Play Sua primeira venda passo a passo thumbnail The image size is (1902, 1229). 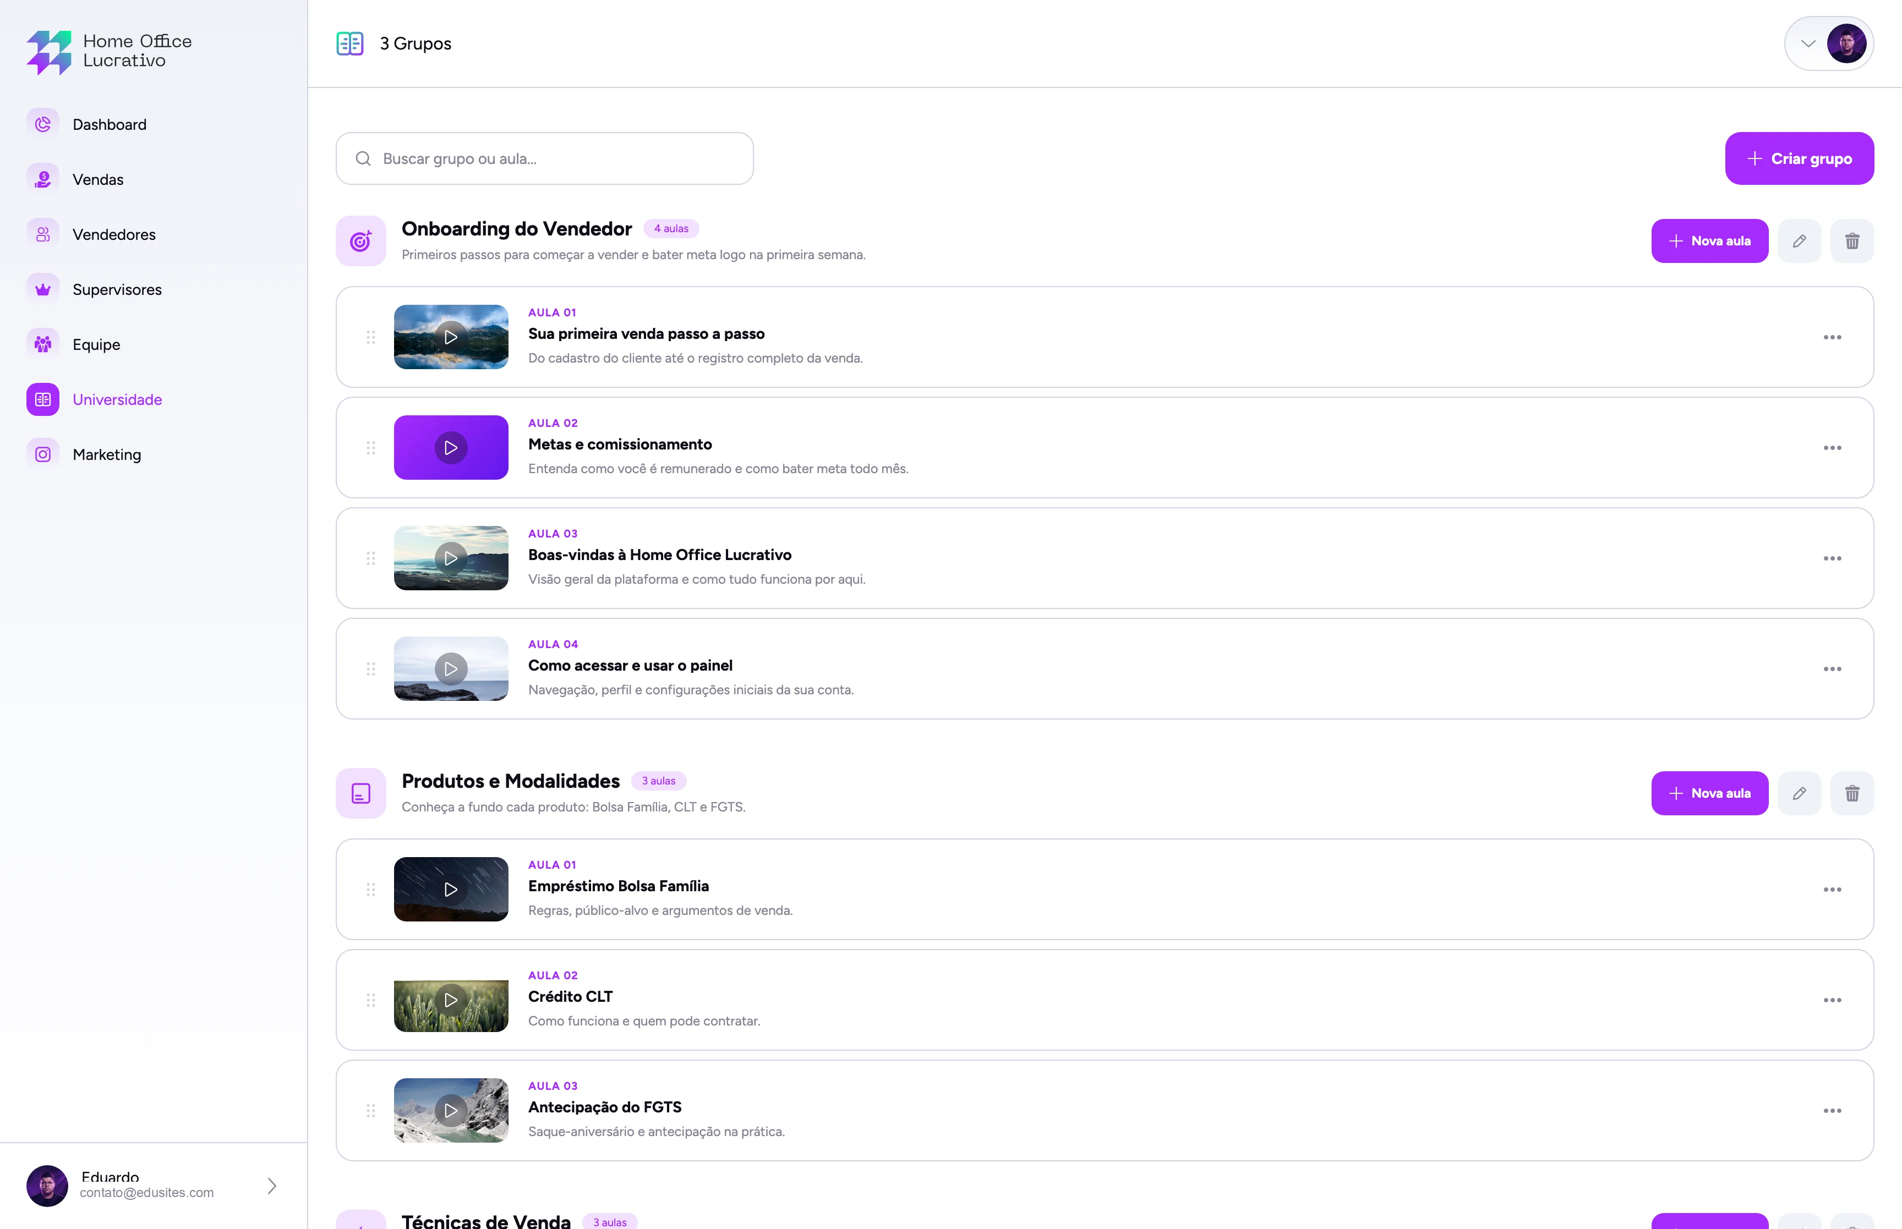[x=451, y=337]
